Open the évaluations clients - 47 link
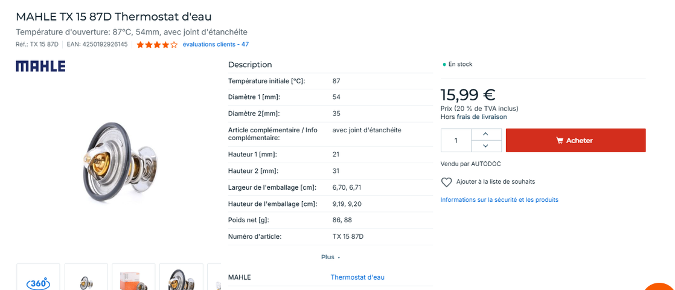Image resolution: width=675 pixels, height=290 pixels. click(x=216, y=45)
